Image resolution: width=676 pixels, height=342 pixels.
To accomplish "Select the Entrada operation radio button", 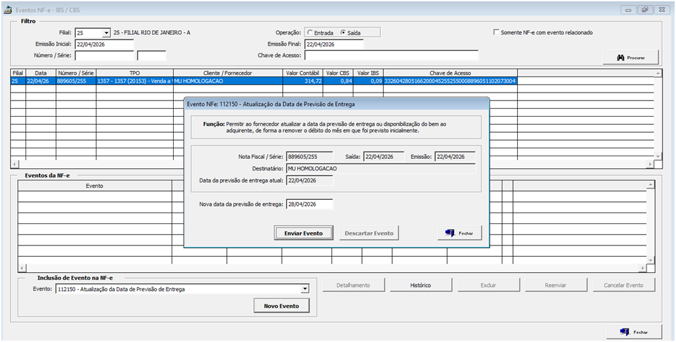I will coord(310,32).
